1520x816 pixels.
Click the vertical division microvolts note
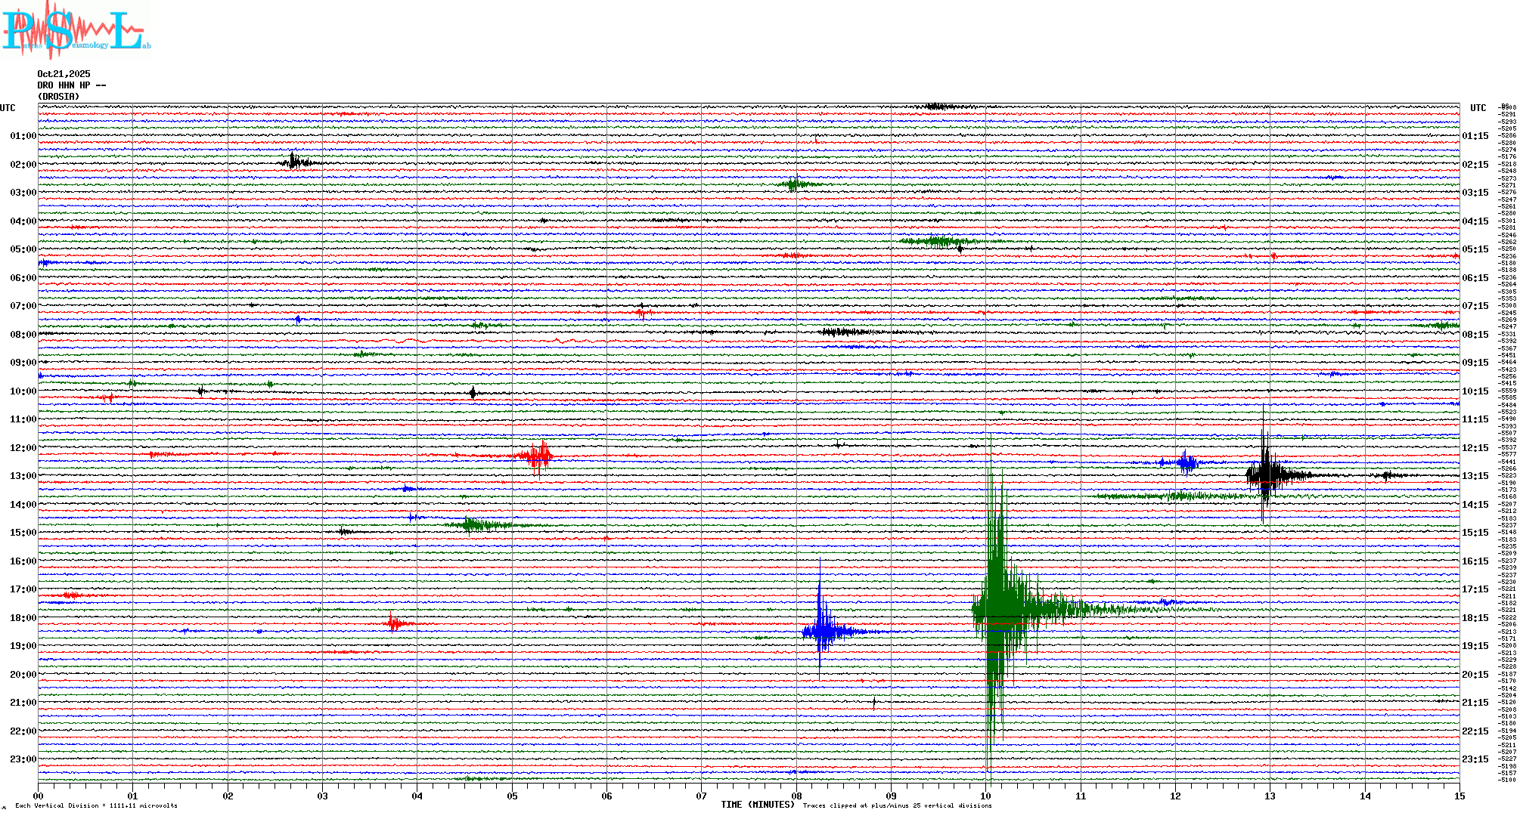coord(96,805)
